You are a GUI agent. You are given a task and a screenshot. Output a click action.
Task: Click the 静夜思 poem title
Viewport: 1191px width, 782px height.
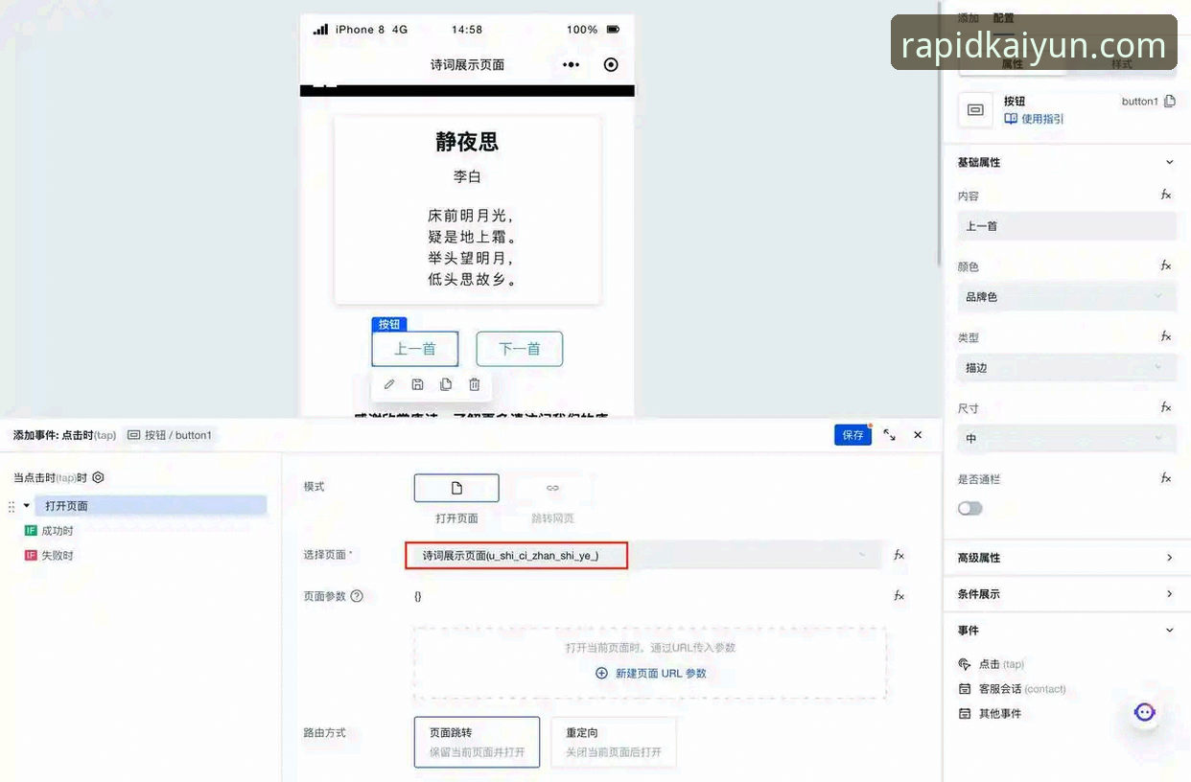(x=467, y=142)
